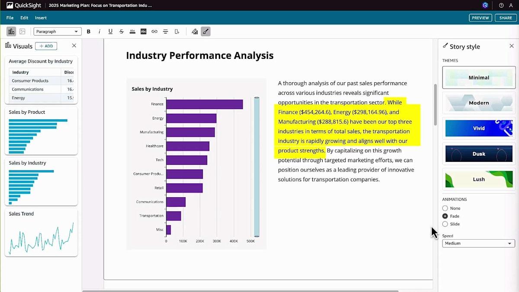The image size is (519, 292).
Task: Choose the Vivid theme
Action: pos(479,128)
